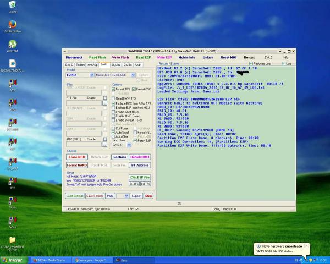Enable the Force MSL checkbox

(x=135, y=133)
